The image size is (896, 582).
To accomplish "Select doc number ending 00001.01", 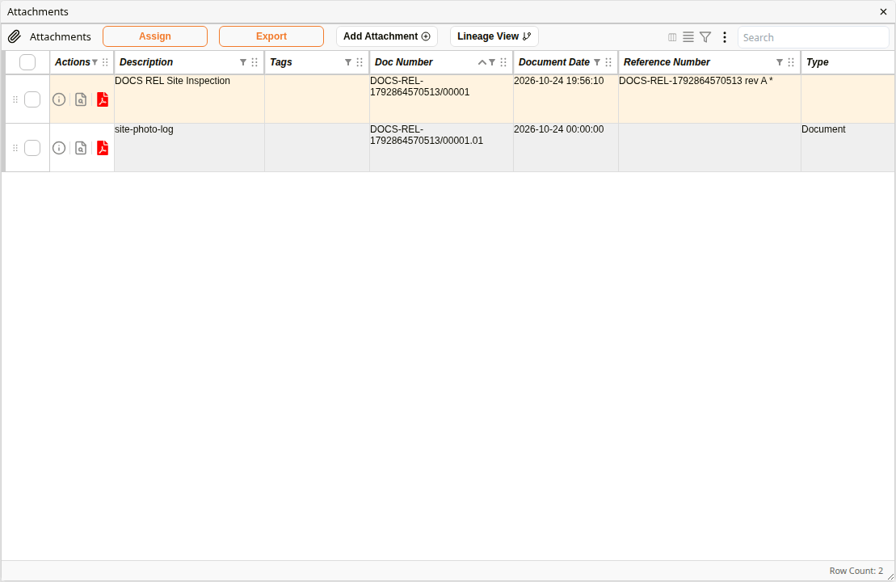I will [x=441, y=147].
